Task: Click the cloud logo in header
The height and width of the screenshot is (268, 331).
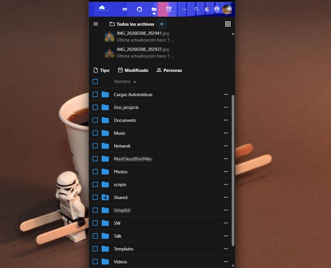Action: (102, 8)
